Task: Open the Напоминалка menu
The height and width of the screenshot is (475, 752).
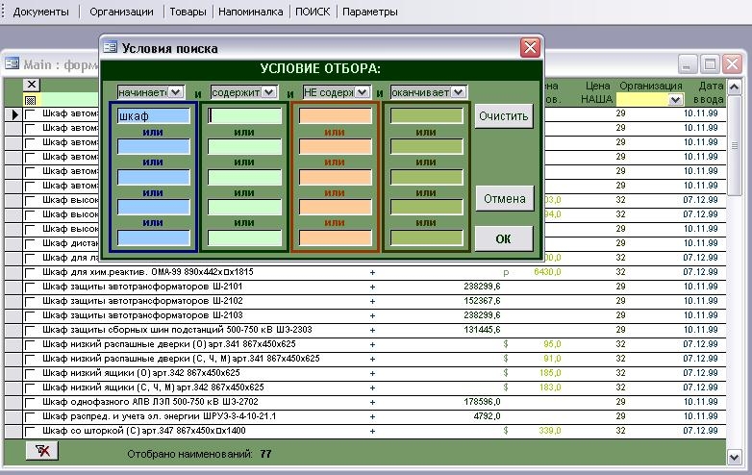Action: click(250, 12)
